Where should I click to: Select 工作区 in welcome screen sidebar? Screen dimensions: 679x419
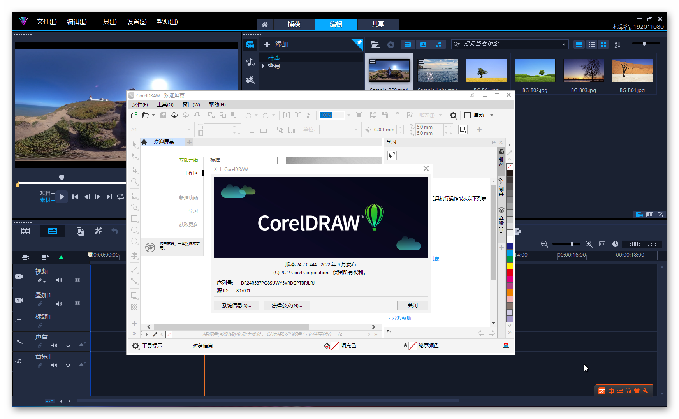(x=191, y=173)
